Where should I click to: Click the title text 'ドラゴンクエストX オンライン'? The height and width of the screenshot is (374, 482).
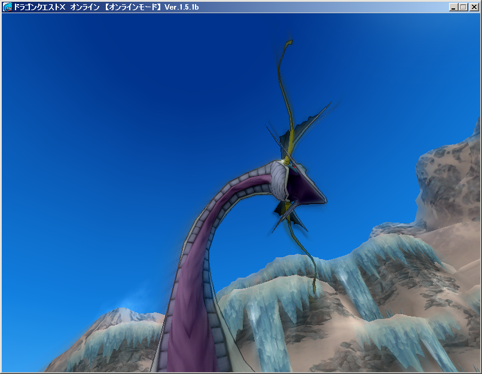tap(57, 7)
